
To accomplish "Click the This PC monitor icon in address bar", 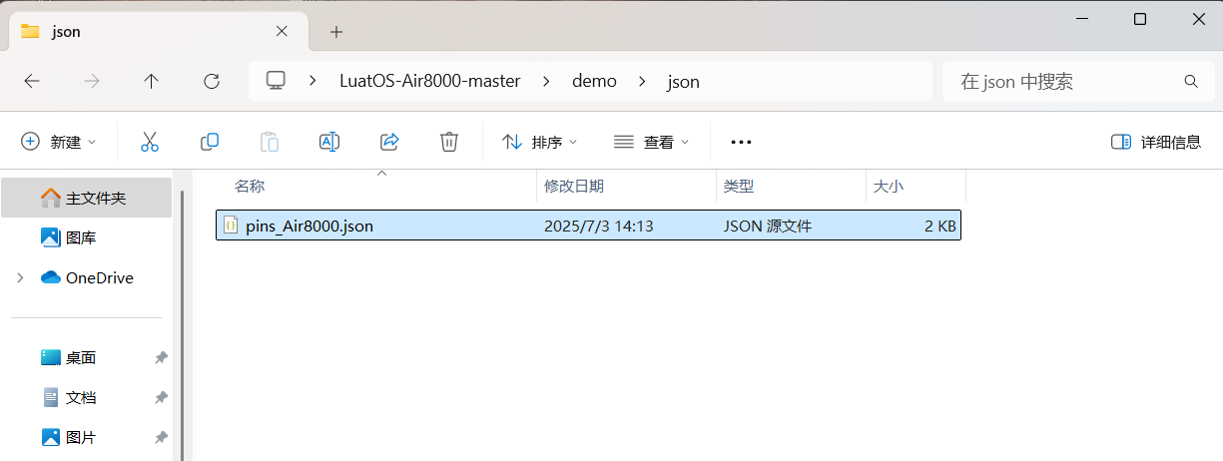I will click(277, 81).
